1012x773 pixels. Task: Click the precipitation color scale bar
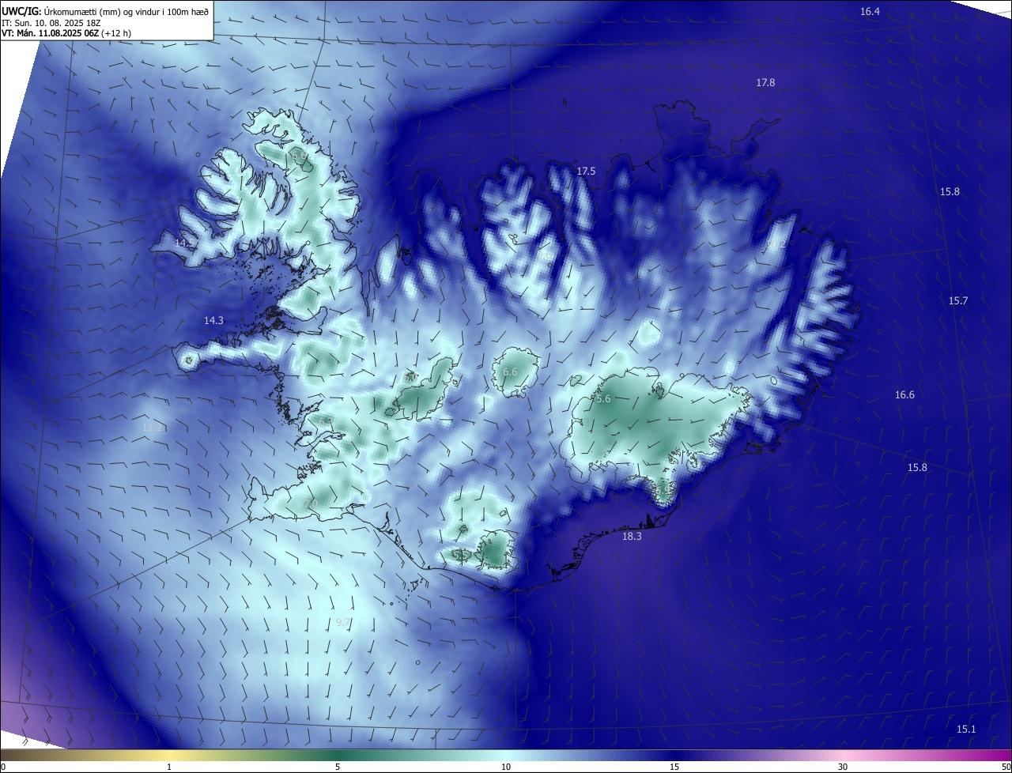coord(506,755)
